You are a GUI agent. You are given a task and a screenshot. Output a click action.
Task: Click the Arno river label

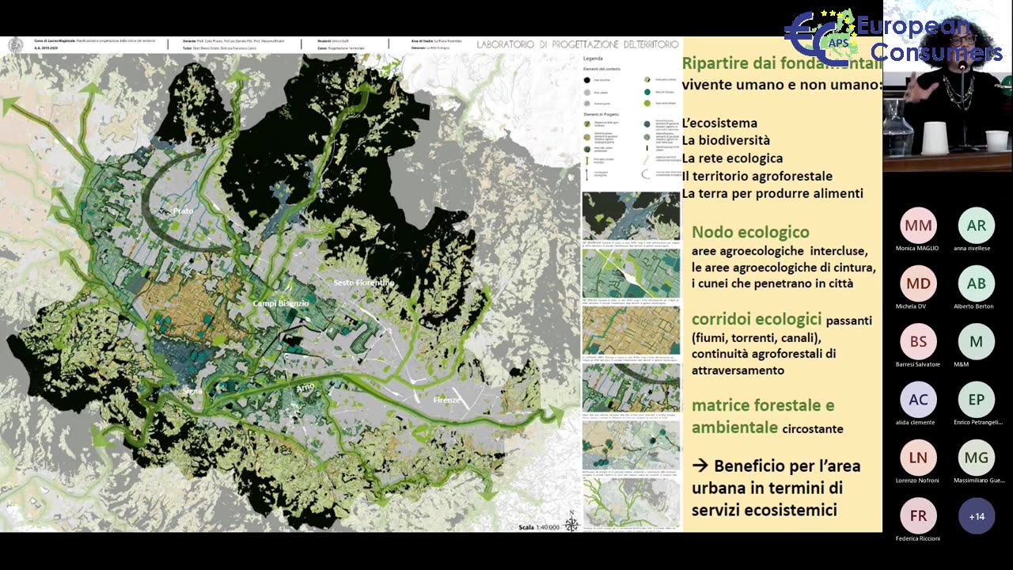click(305, 388)
